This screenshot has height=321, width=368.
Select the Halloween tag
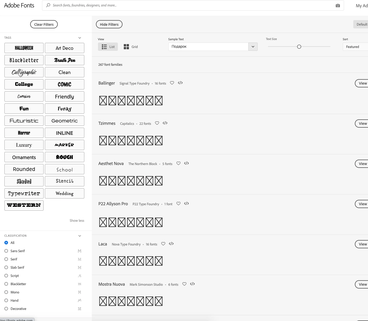pyautogui.click(x=24, y=48)
